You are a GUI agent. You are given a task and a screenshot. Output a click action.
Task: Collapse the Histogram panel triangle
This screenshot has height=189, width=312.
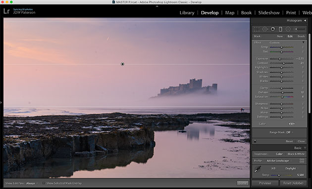pyautogui.click(x=305, y=20)
